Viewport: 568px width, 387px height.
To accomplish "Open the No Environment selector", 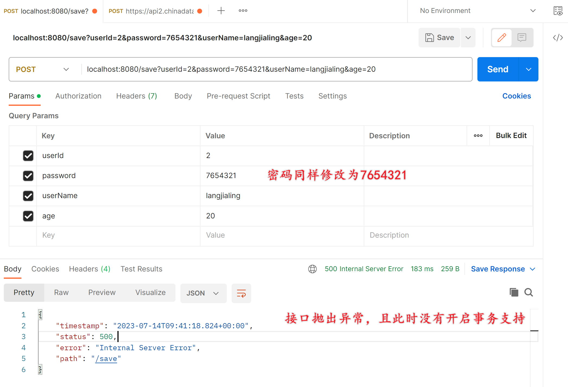I will pos(478,11).
